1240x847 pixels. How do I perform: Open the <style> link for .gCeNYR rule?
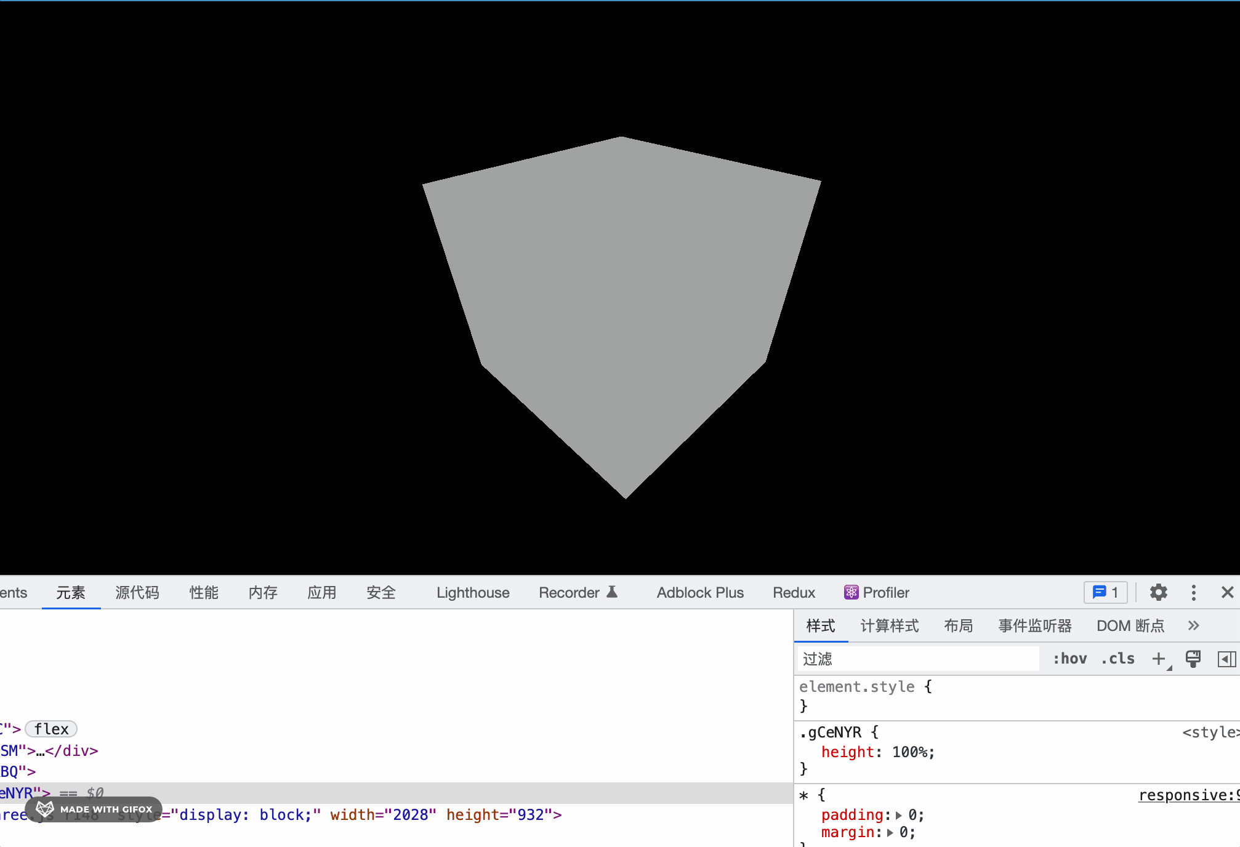point(1210,733)
